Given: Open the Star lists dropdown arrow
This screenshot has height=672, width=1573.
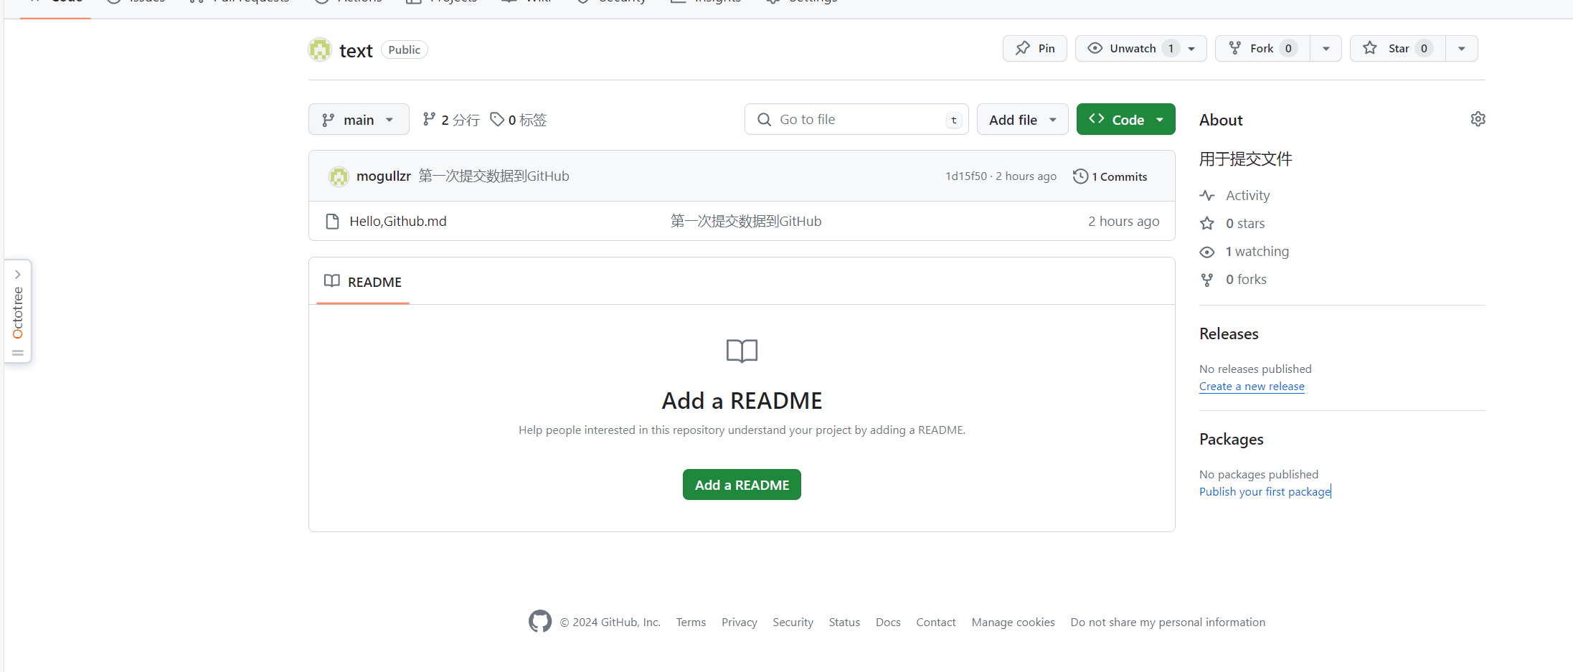Looking at the screenshot, I should tap(1462, 49).
